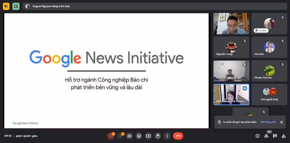
Task: Click the 114 participant count badge
Action: (x=269, y=132)
